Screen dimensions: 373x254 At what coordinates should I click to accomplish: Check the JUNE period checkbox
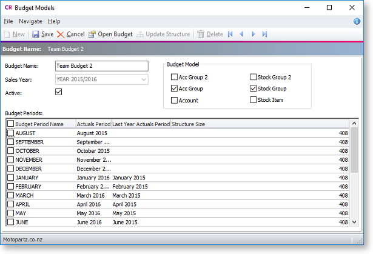coord(10,222)
